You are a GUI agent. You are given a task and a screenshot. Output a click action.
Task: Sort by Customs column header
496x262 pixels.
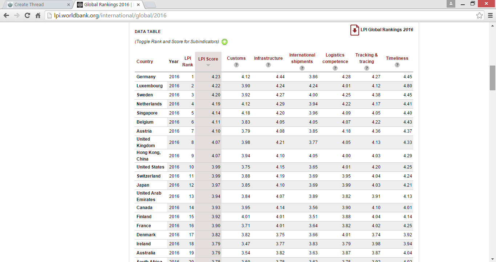coord(236,58)
